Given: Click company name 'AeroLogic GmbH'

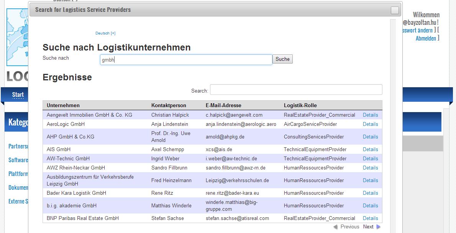Looking at the screenshot, I should click(66, 124).
